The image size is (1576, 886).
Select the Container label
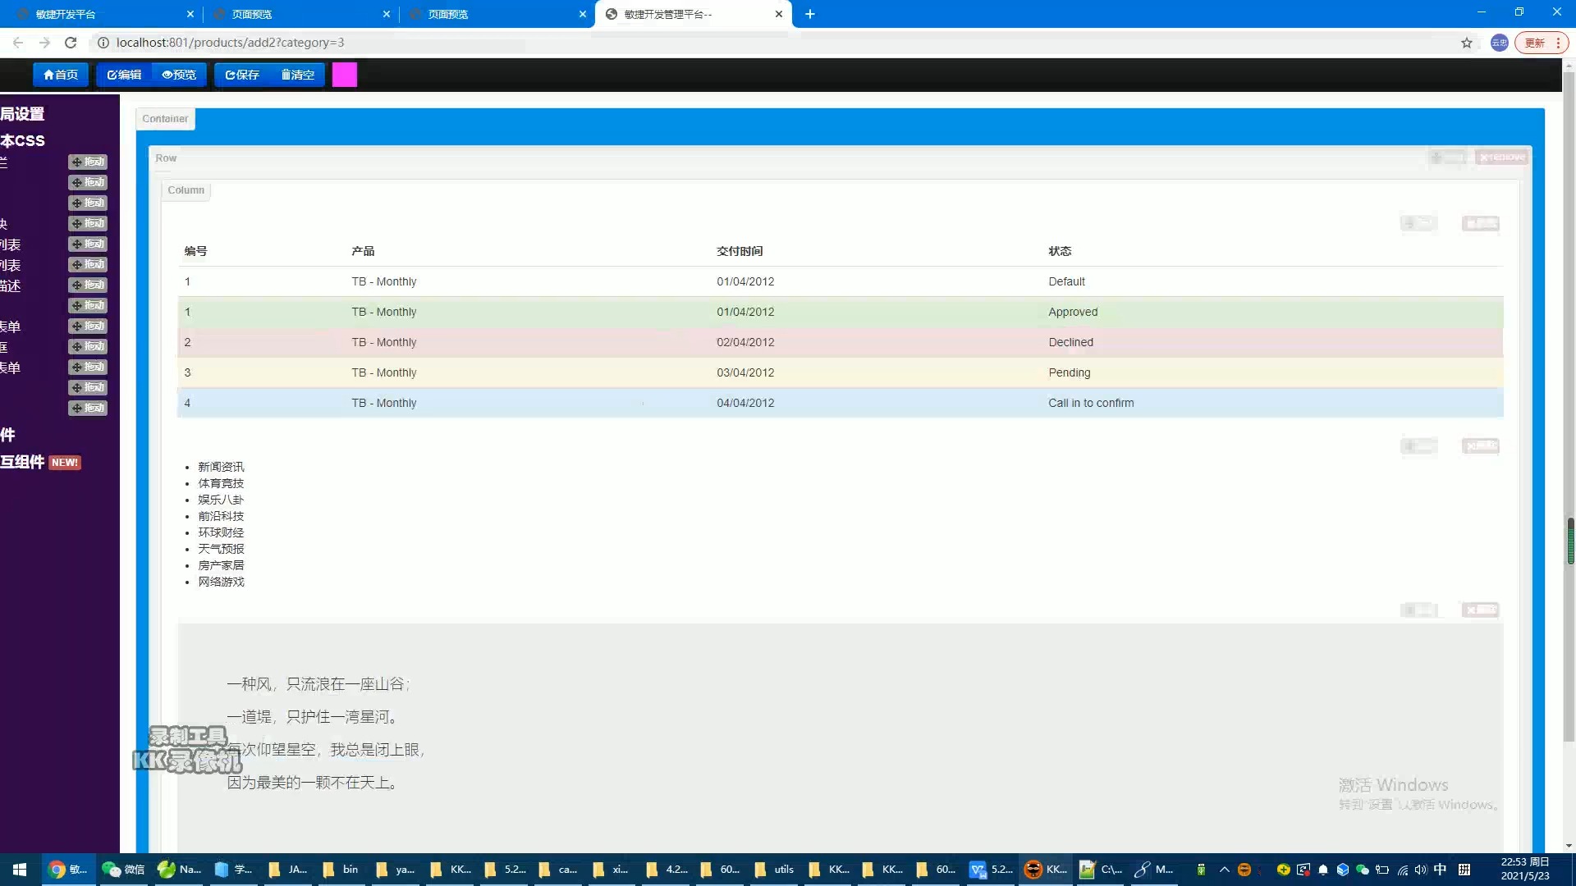165,119
